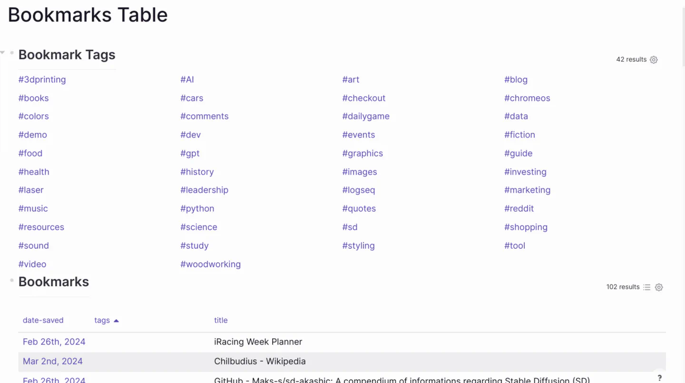Open the #chromeos tag link
Image resolution: width=685 pixels, height=383 pixels.
[x=527, y=98]
